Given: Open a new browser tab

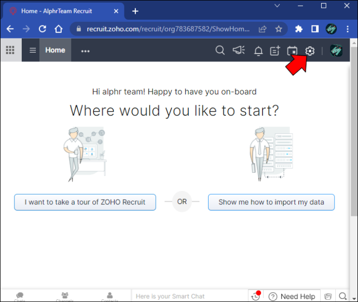Looking at the screenshot, I should pos(135,11).
